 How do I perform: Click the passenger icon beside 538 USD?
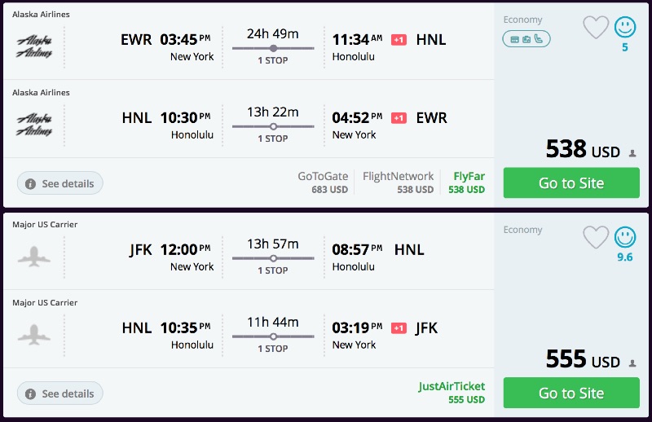click(632, 152)
